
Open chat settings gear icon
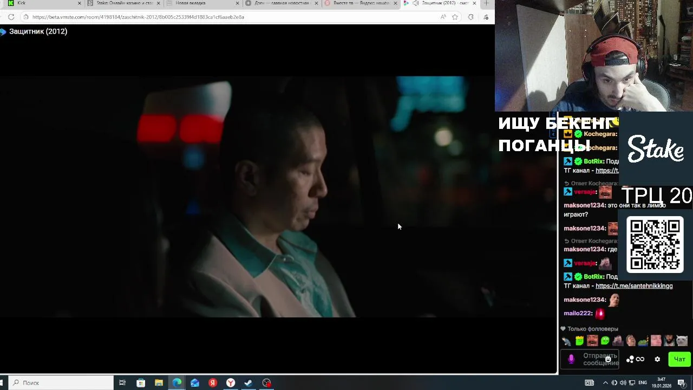click(x=657, y=359)
